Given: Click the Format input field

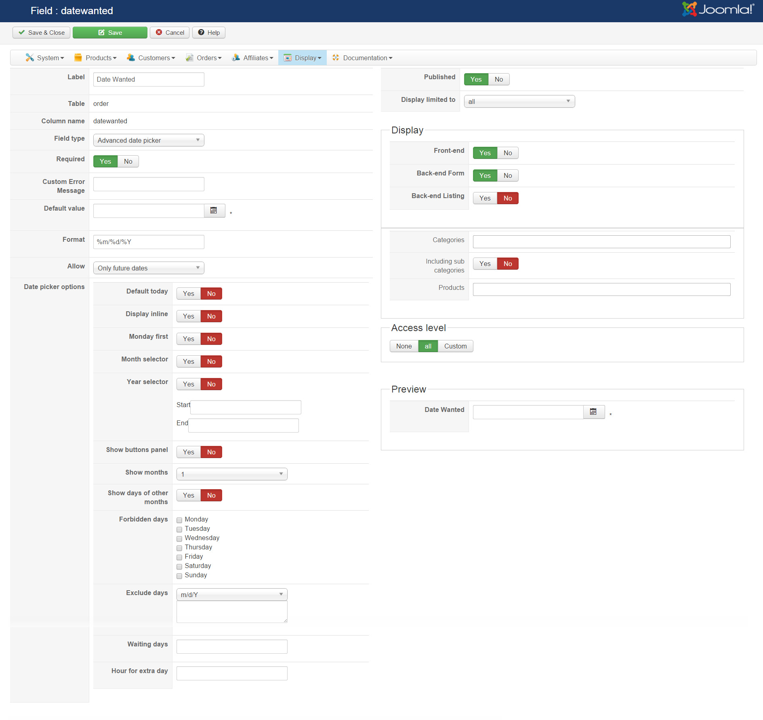Looking at the screenshot, I should pyautogui.click(x=149, y=242).
